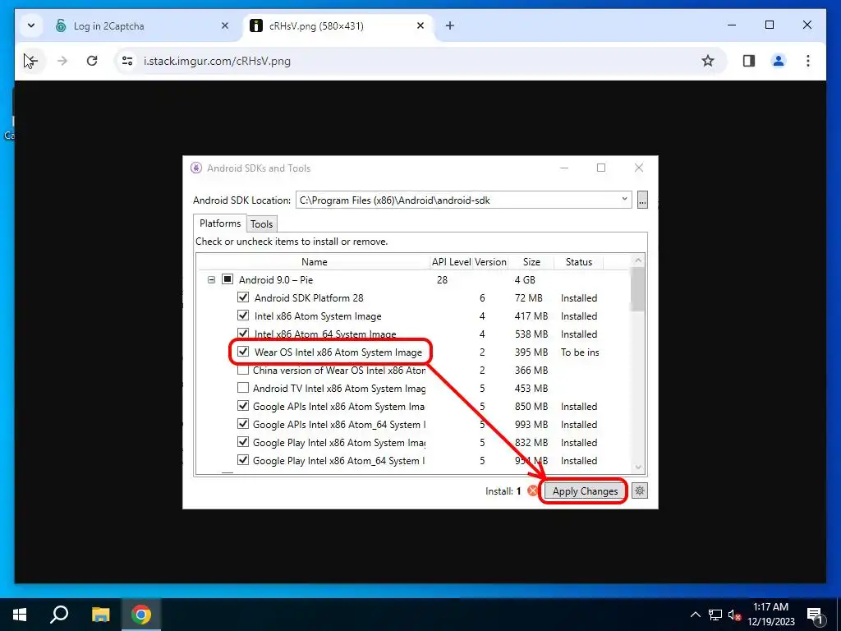Uncheck Google APIs Intel x86 Atom_64 image
Image resolution: width=841 pixels, height=631 pixels.
(243, 424)
